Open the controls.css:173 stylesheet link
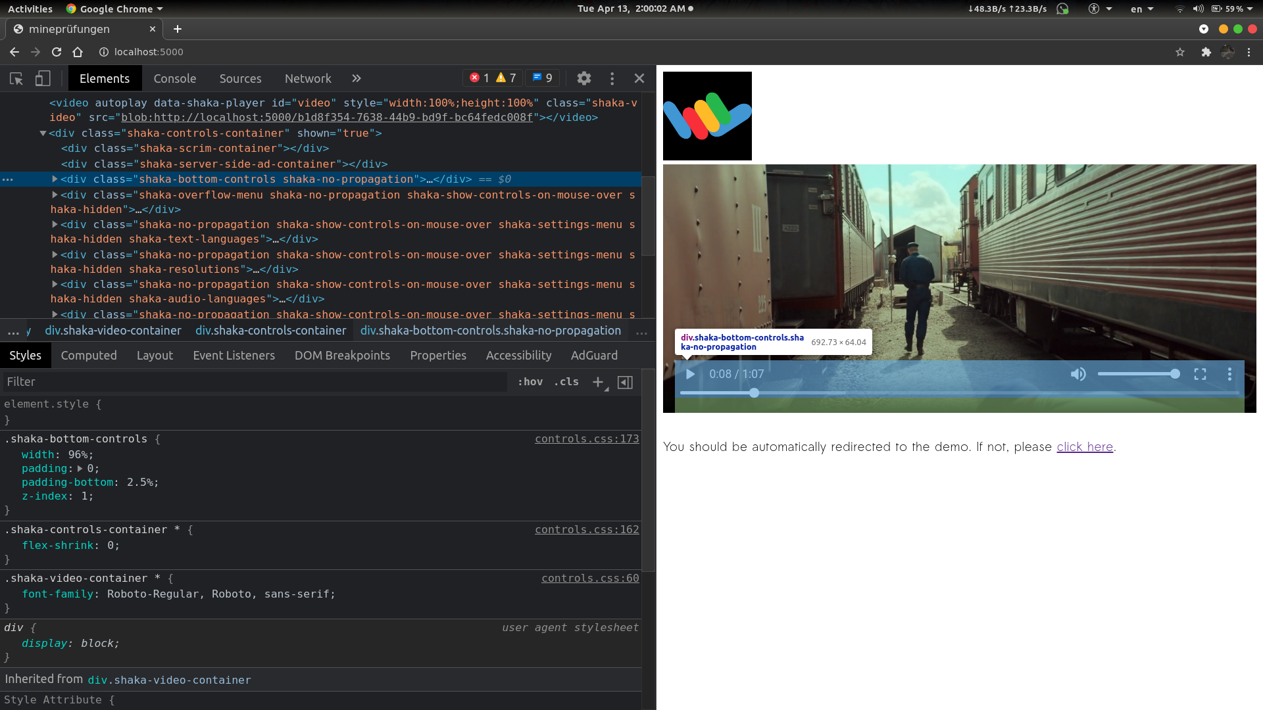 tap(586, 438)
